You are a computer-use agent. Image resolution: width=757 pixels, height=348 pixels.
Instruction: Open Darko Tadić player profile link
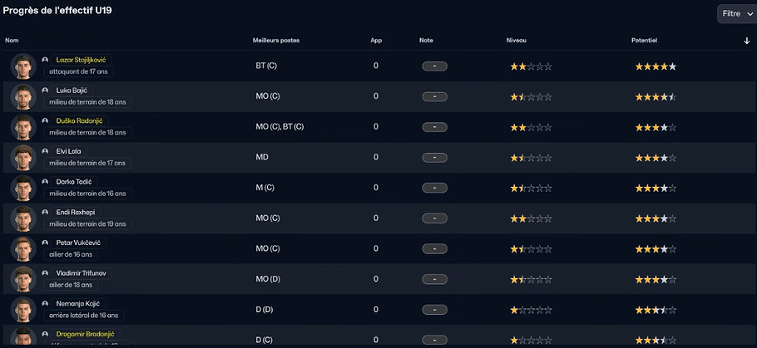(x=74, y=181)
